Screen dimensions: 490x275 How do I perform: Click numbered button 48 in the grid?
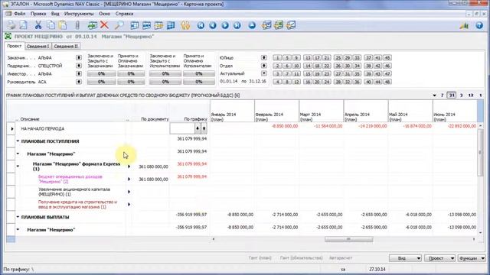coord(387,82)
